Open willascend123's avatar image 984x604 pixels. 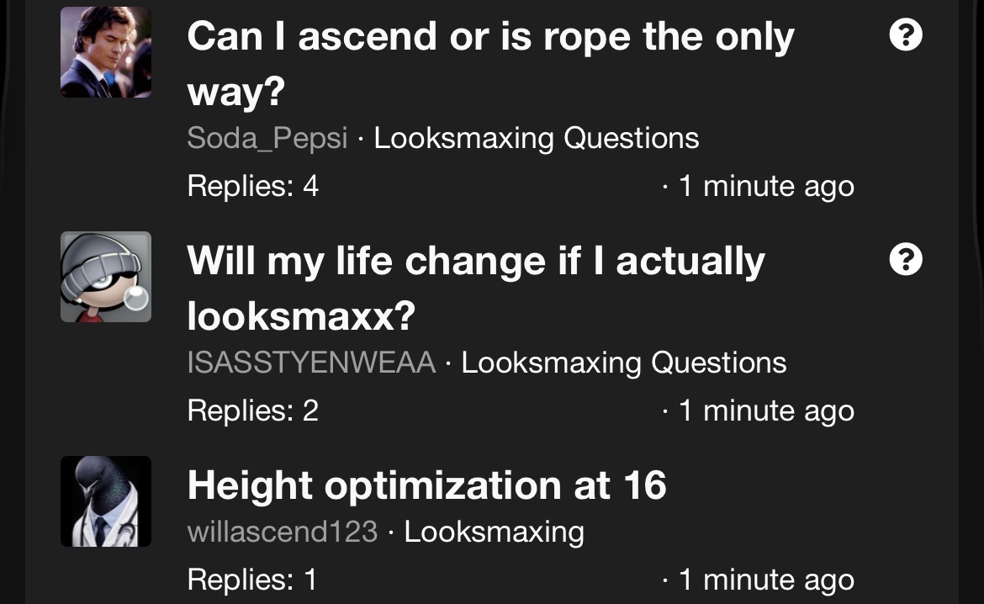(106, 501)
